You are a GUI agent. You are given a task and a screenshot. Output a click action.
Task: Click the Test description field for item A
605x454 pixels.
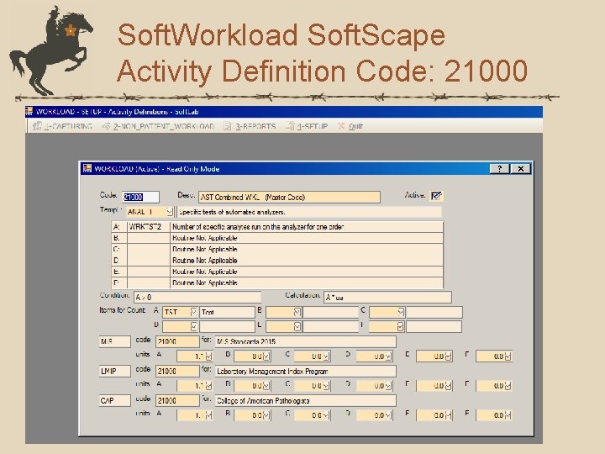coord(227,312)
